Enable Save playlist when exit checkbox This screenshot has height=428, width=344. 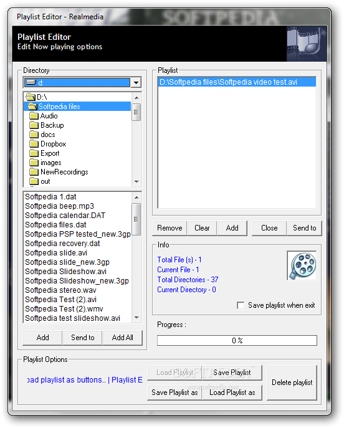pos(241,305)
